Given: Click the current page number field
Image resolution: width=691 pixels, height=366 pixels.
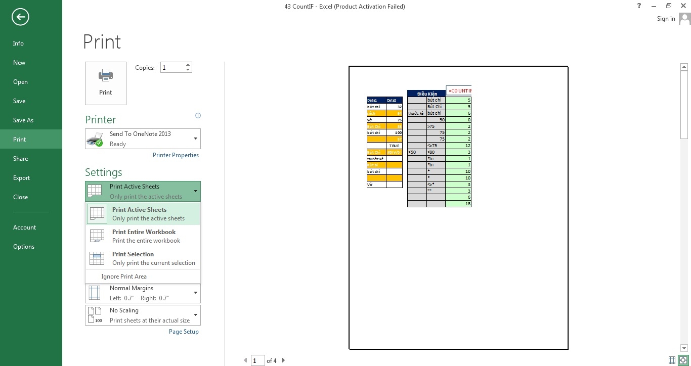Looking at the screenshot, I should [257, 360].
